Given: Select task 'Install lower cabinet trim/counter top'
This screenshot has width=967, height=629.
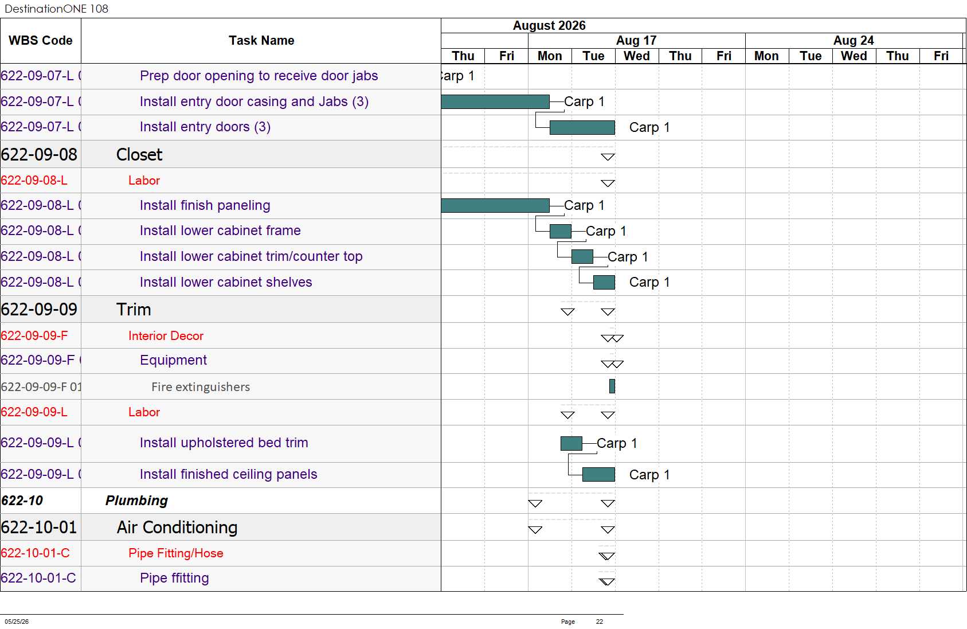Looking at the screenshot, I should click(x=251, y=256).
